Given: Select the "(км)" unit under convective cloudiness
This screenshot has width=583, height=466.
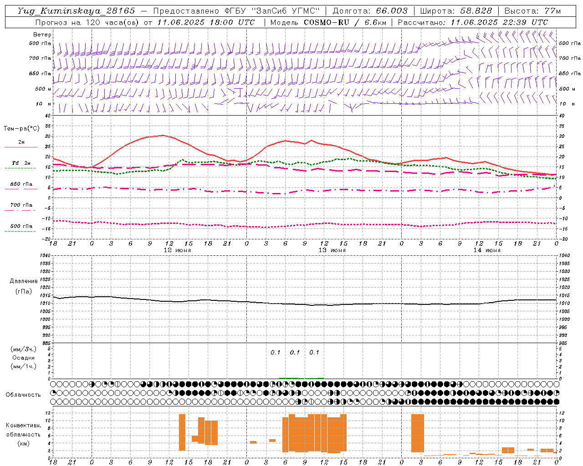Looking at the screenshot, I should point(24,443).
